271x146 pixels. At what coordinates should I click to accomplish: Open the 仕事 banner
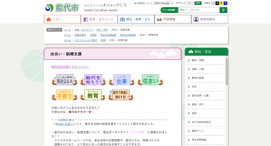[122, 80]
